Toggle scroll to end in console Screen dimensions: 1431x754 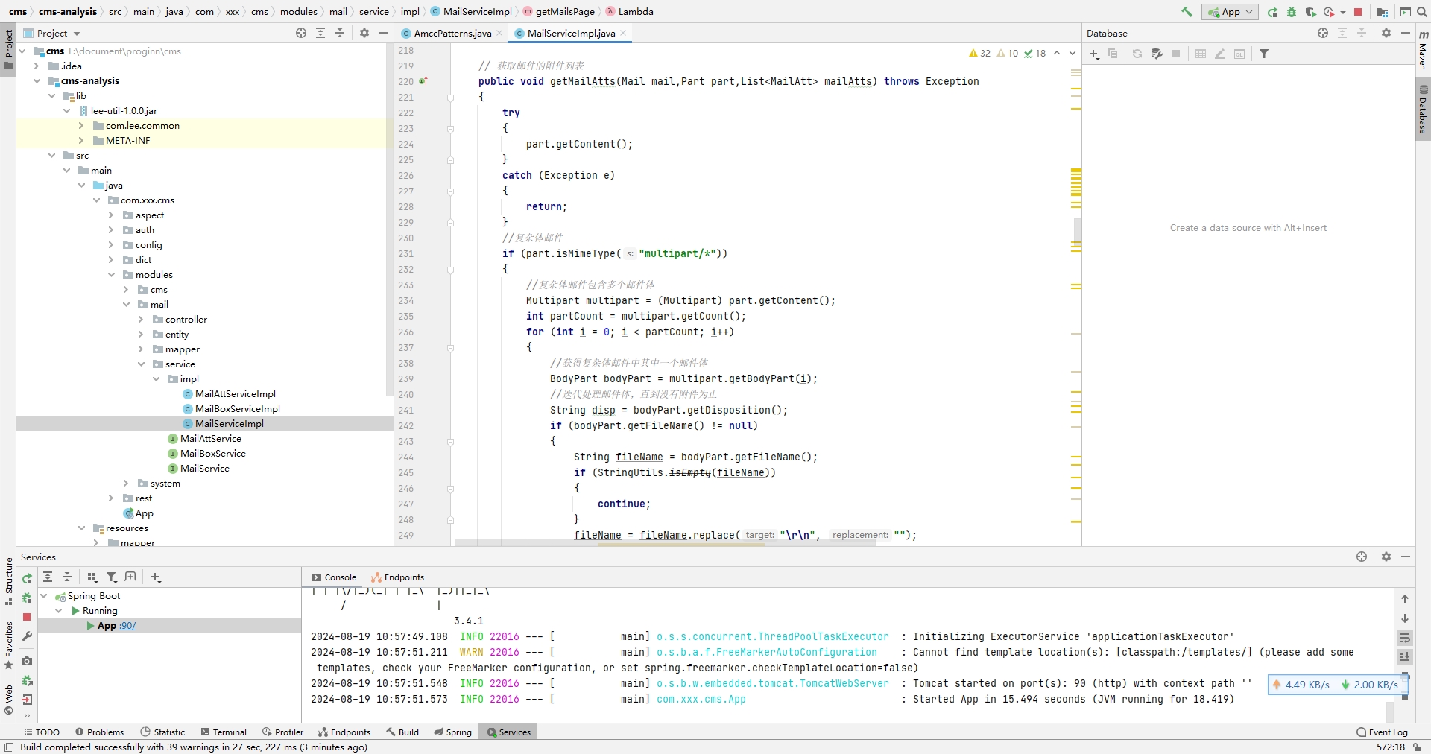(1405, 656)
